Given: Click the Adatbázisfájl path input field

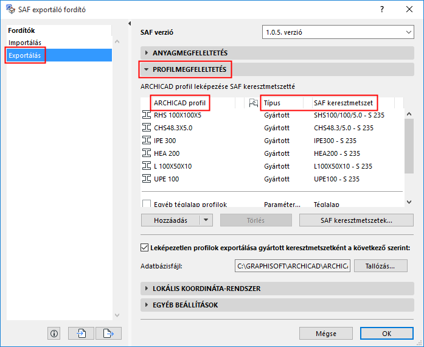Looking at the screenshot, I should (293, 266).
